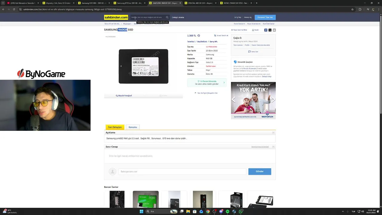The image size is (382, 215).
Task: Switch to Konumu tab
Action: 133,127
